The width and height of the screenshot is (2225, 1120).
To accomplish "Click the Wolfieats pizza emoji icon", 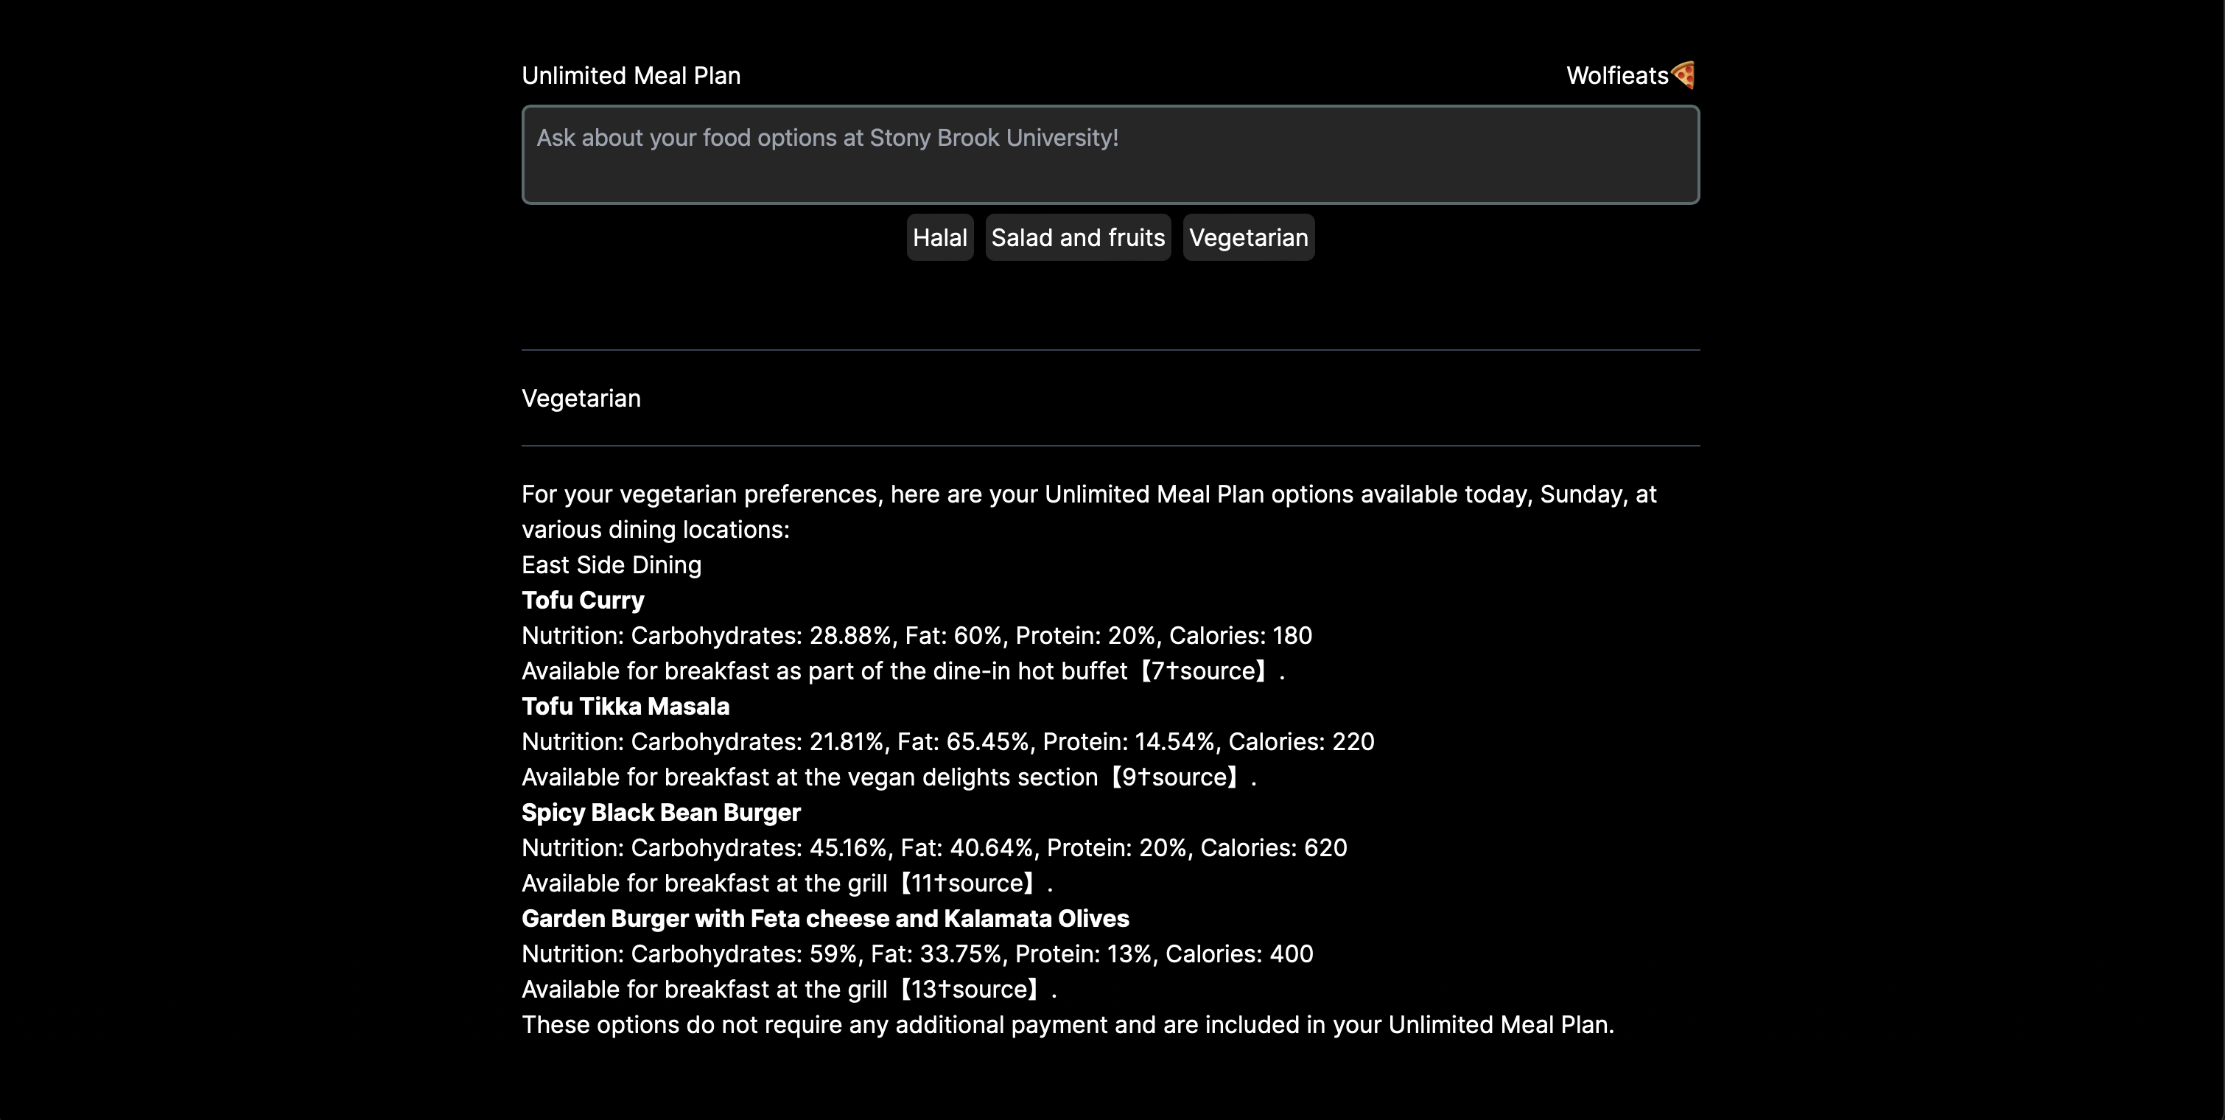I will click(1683, 75).
